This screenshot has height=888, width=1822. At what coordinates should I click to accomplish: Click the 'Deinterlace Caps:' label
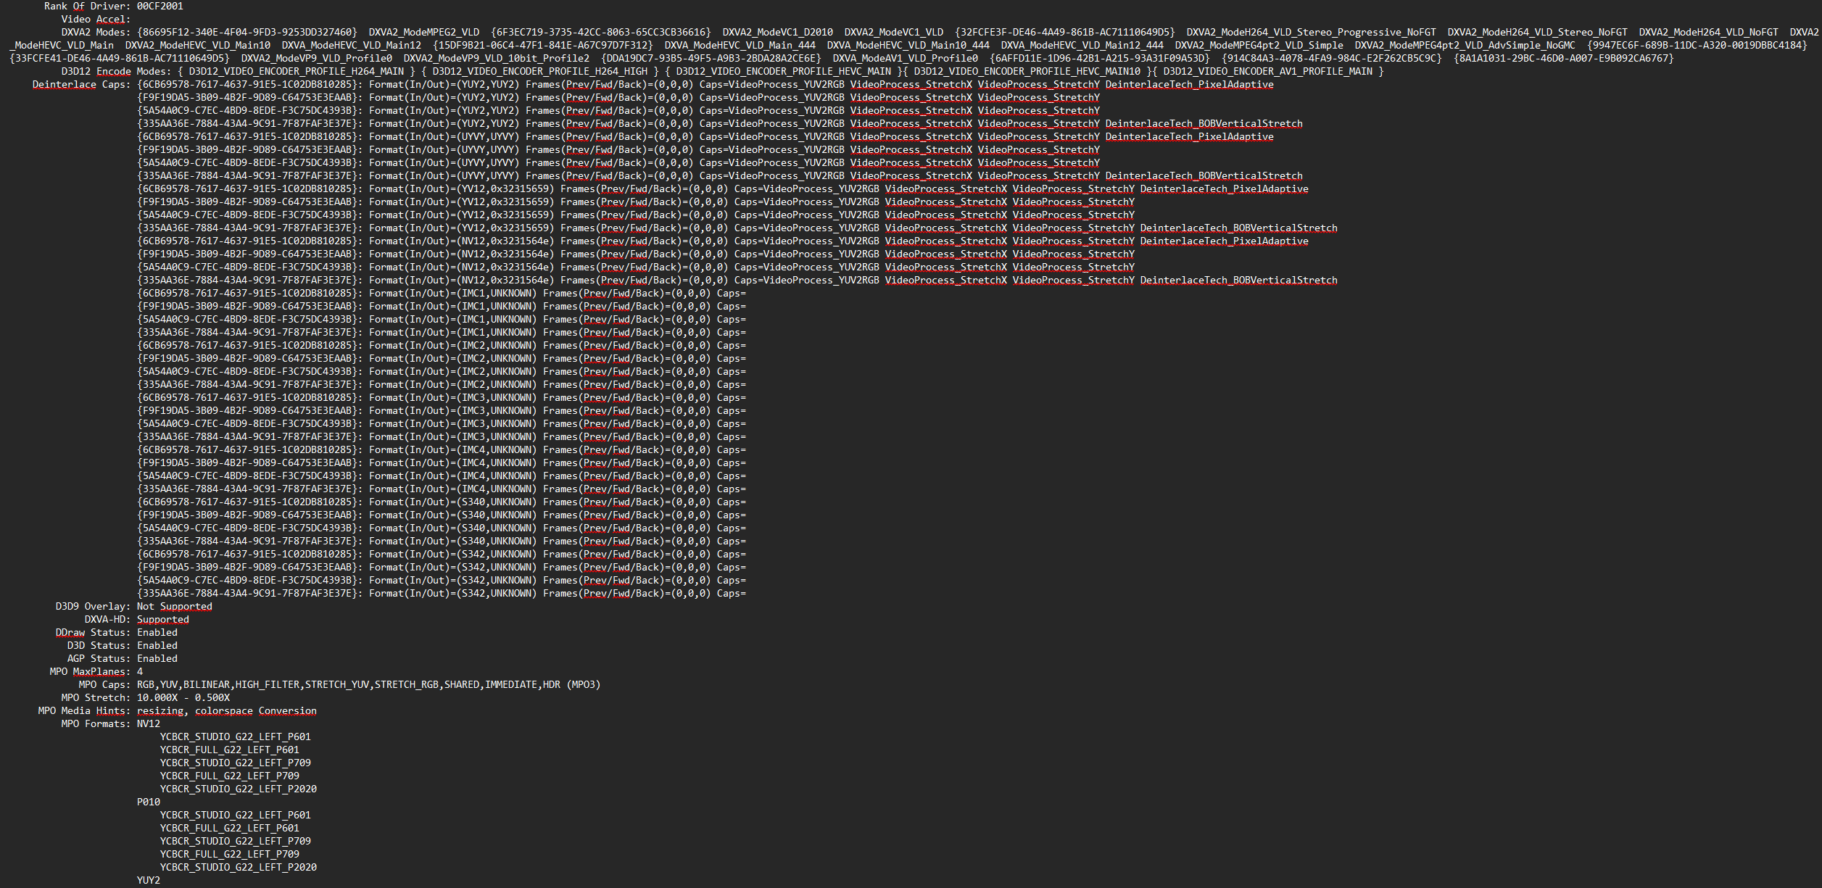click(x=81, y=84)
